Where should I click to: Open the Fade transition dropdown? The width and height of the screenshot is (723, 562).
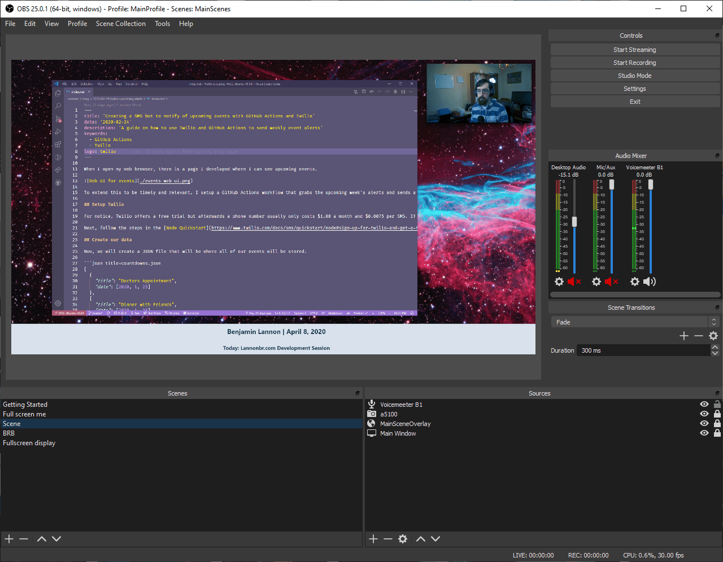tap(635, 322)
